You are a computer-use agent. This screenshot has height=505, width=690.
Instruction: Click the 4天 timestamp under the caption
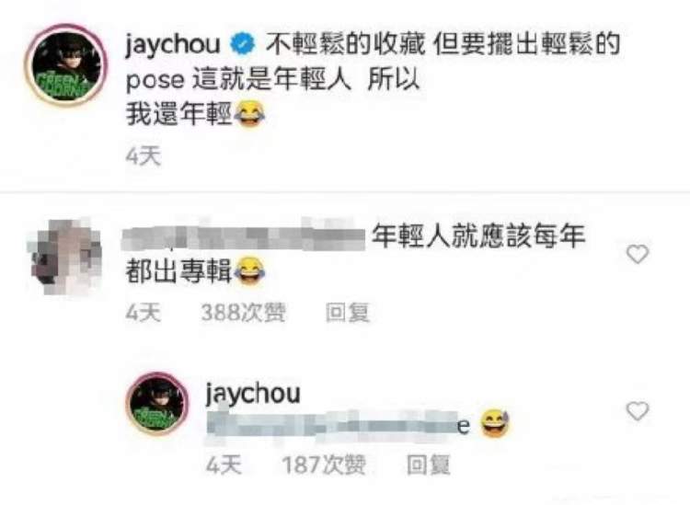pos(144,156)
